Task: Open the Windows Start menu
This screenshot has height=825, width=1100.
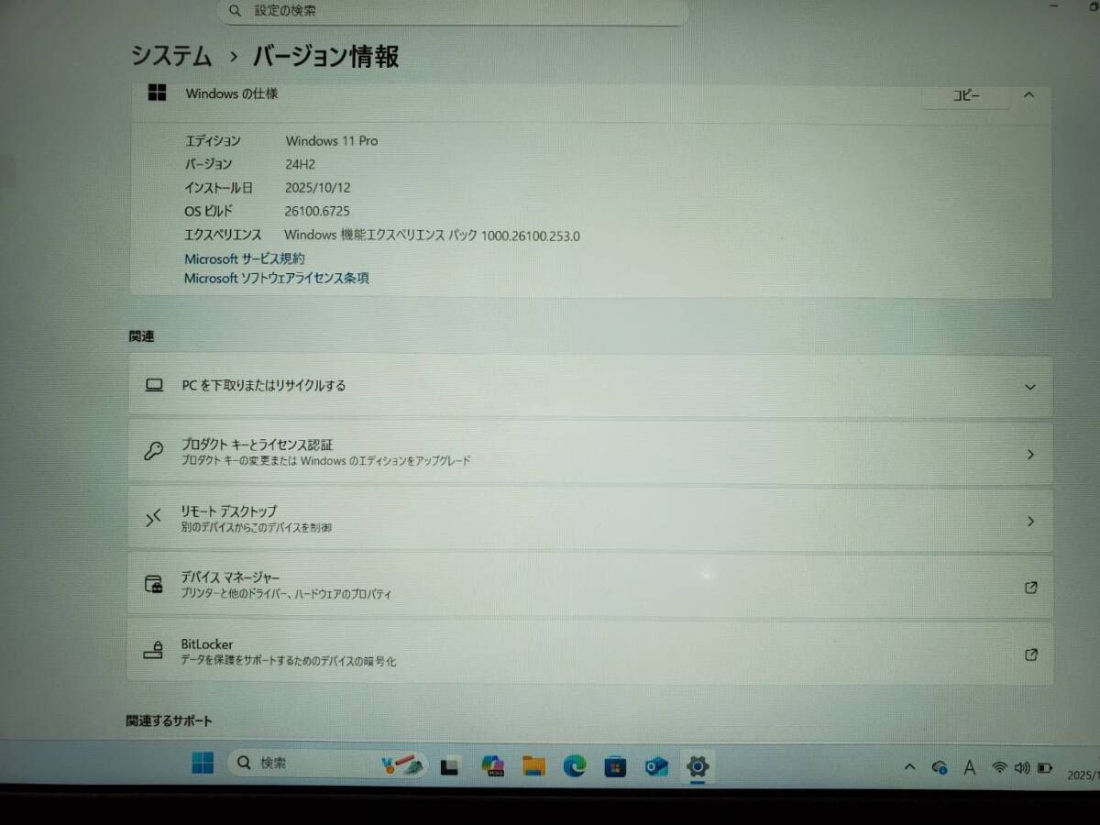Action: (203, 763)
